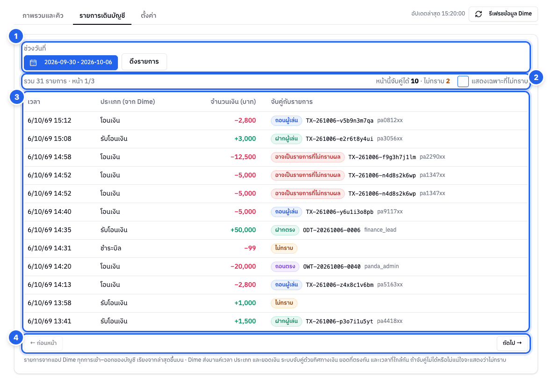Viewport: 552px width, 380px height.
Task: Click the username finance_lead
Action: click(380, 230)
